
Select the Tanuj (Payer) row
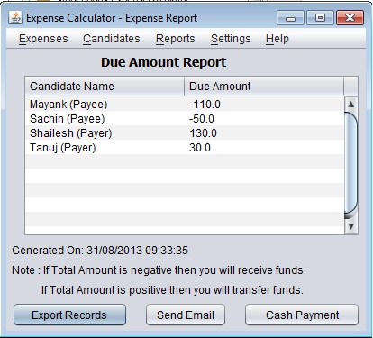coord(185,148)
